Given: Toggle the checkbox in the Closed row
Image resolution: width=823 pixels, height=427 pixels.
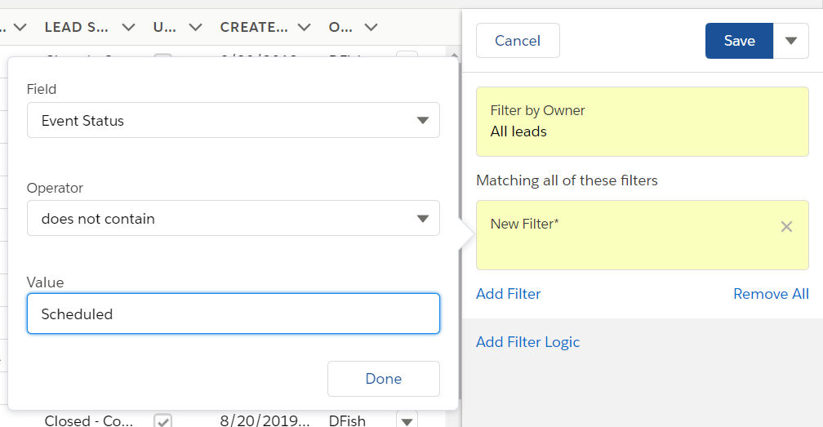Looking at the screenshot, I should (163, 420).
